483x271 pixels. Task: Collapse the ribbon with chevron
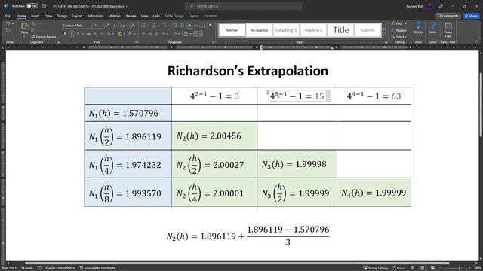pyautogui.click(x=477, y=41)
